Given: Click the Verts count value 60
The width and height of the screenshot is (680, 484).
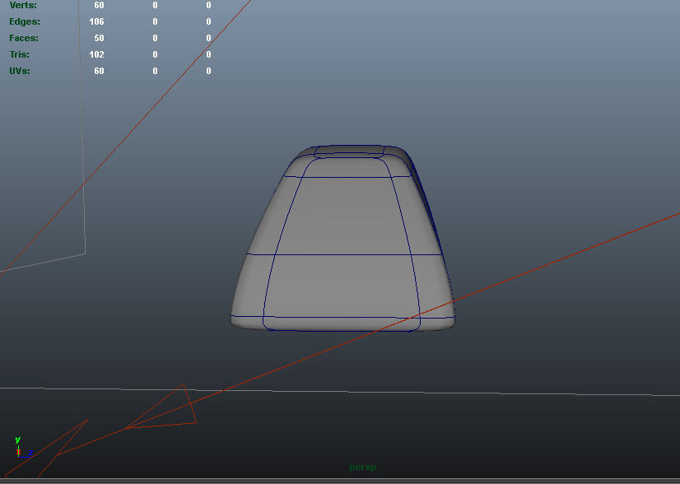Looking at the screenshot, I should (100, 5).
